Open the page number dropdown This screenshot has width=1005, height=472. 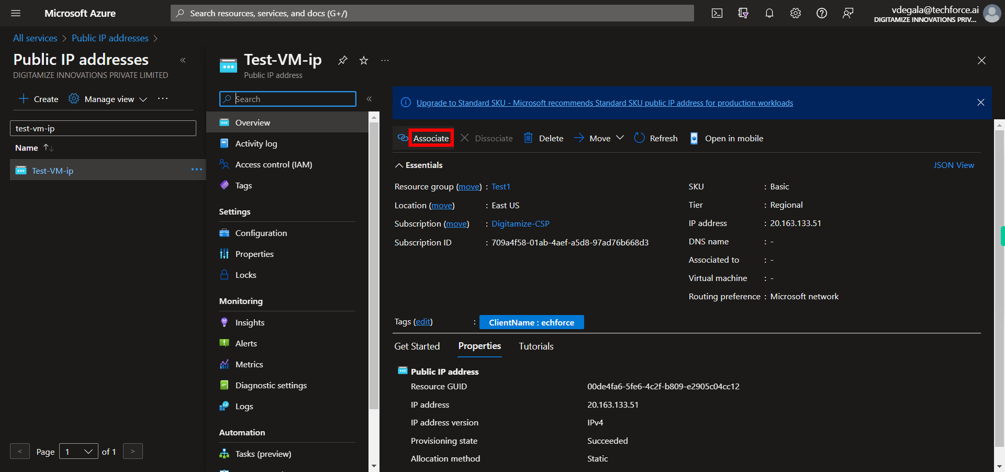point(79,451)
